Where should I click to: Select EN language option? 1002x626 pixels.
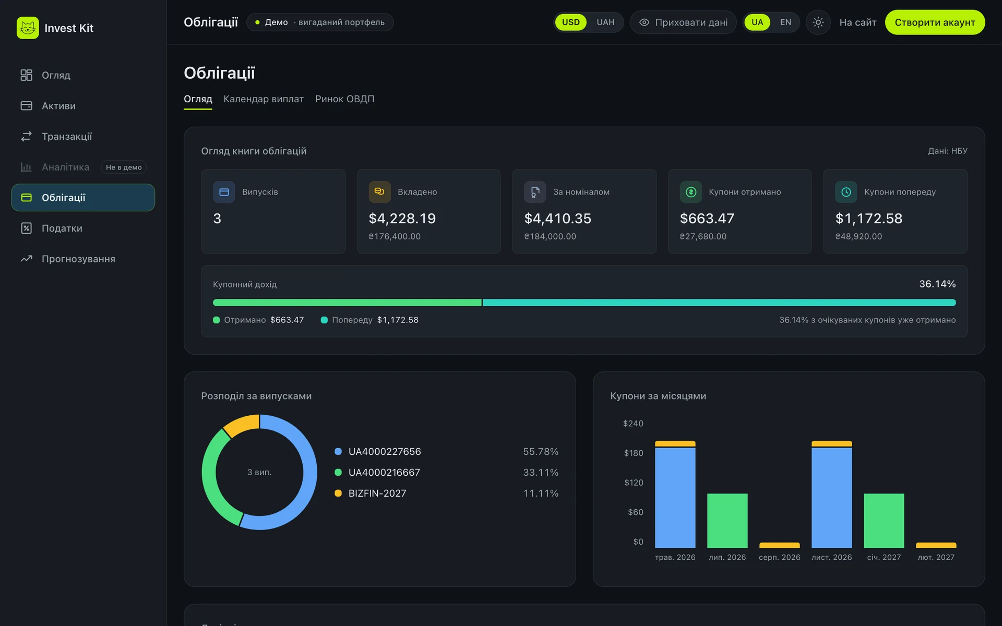pyautogui.click(x=785, y=22)
